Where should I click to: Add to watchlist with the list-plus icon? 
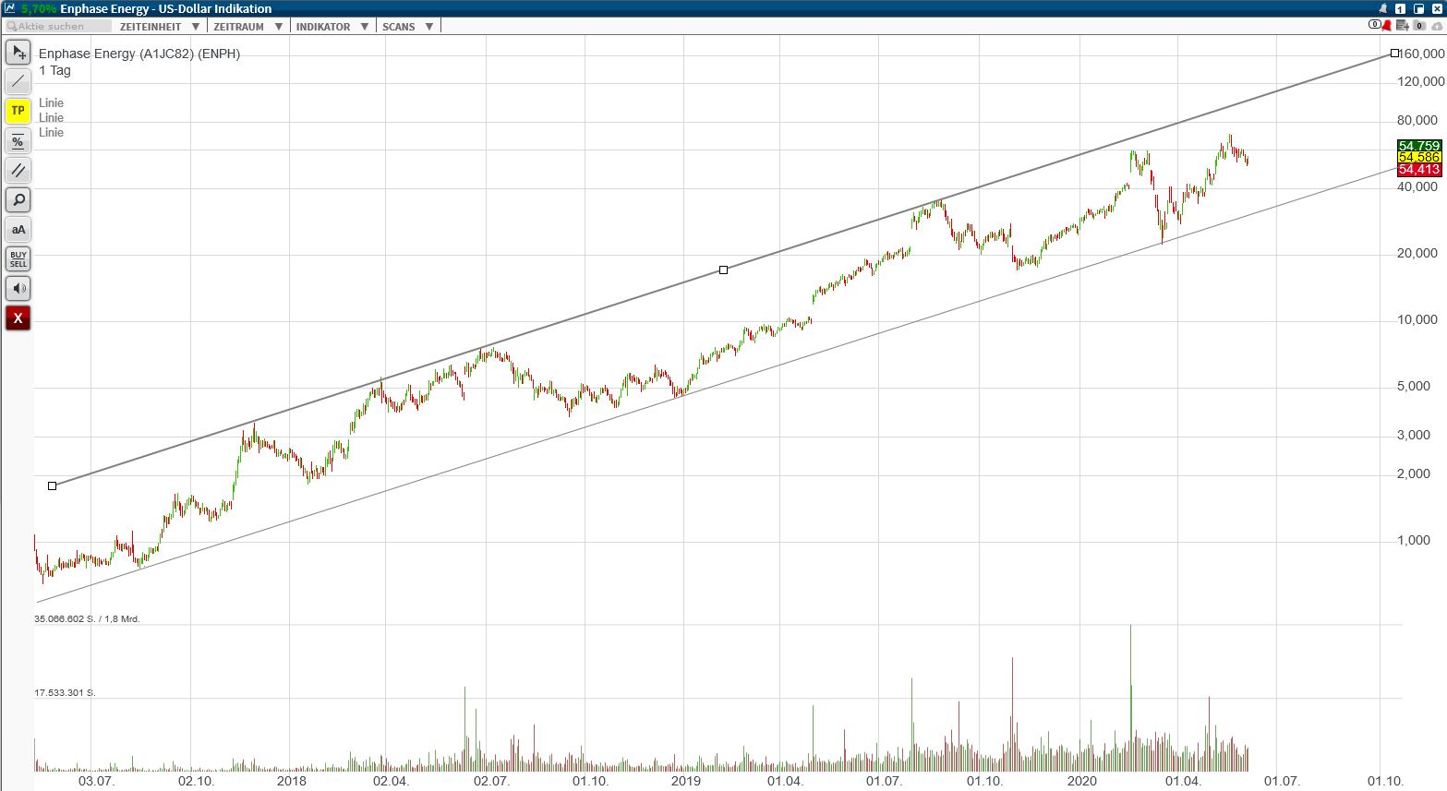(x=1405, y=26)
